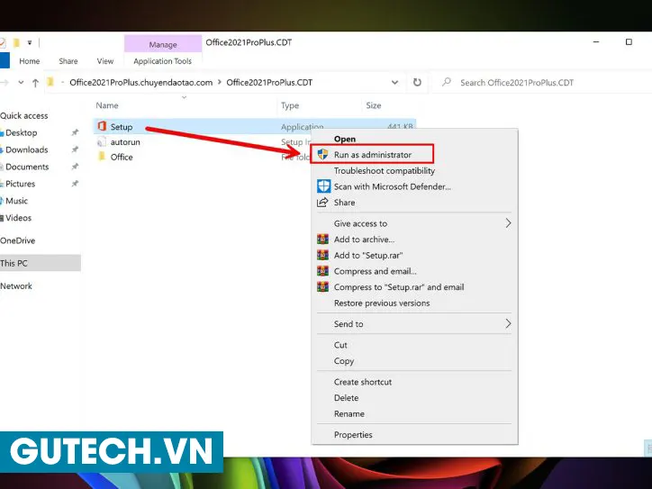Sort files by the Type column
The width and height of the screenshot is (652, 489).
click(x=290, y=105)
